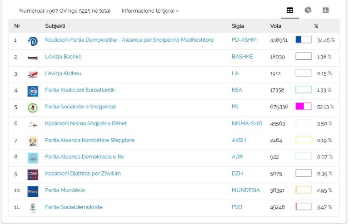Switch to the bar chart view icon
The width and height of the screenshot is (349, 224).
click(326, 10)
